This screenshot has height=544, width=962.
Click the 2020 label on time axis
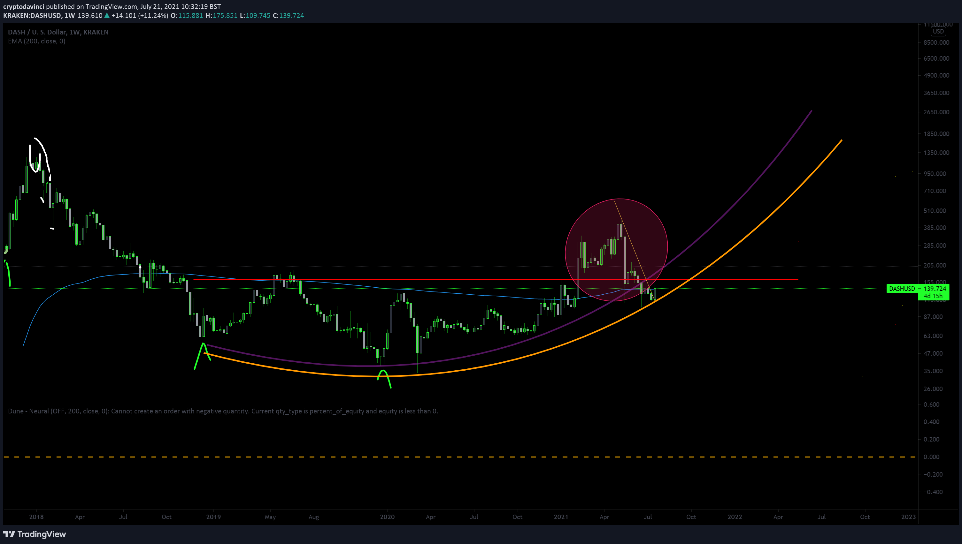387,517
